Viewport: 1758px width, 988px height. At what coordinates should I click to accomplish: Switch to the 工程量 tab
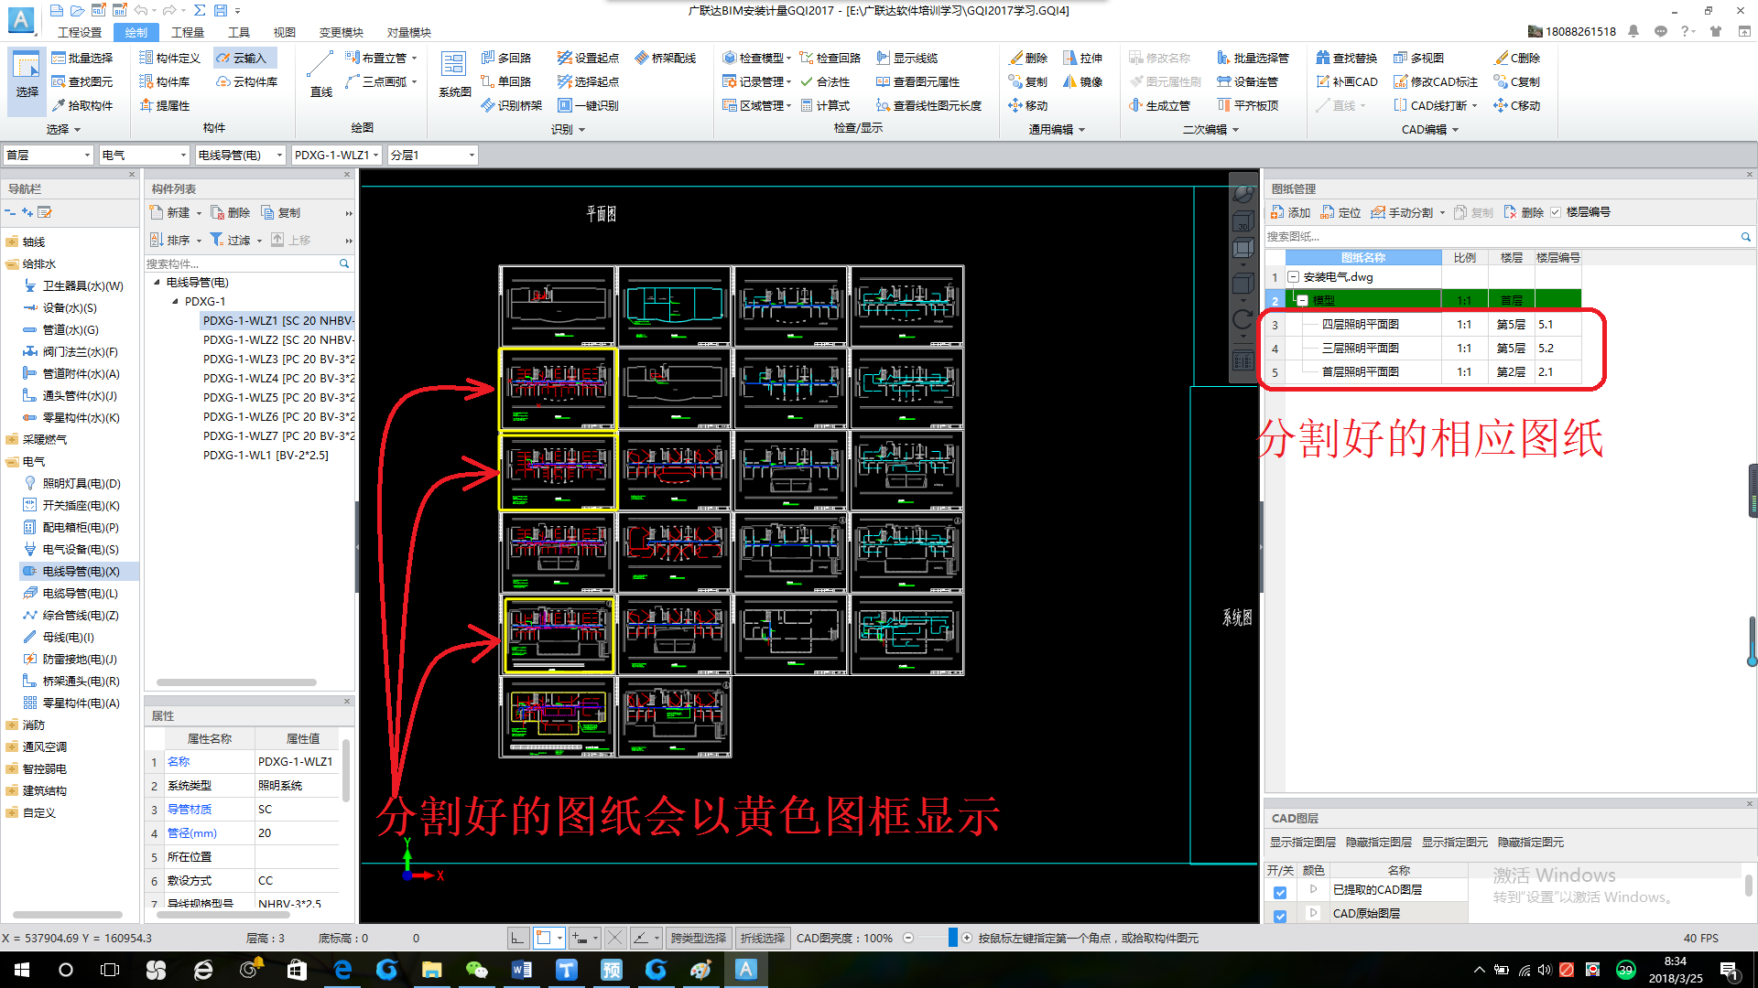tap(187, 32)
